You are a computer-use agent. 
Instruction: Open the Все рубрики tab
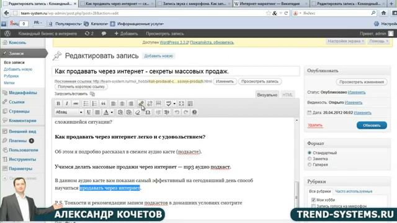320,191
